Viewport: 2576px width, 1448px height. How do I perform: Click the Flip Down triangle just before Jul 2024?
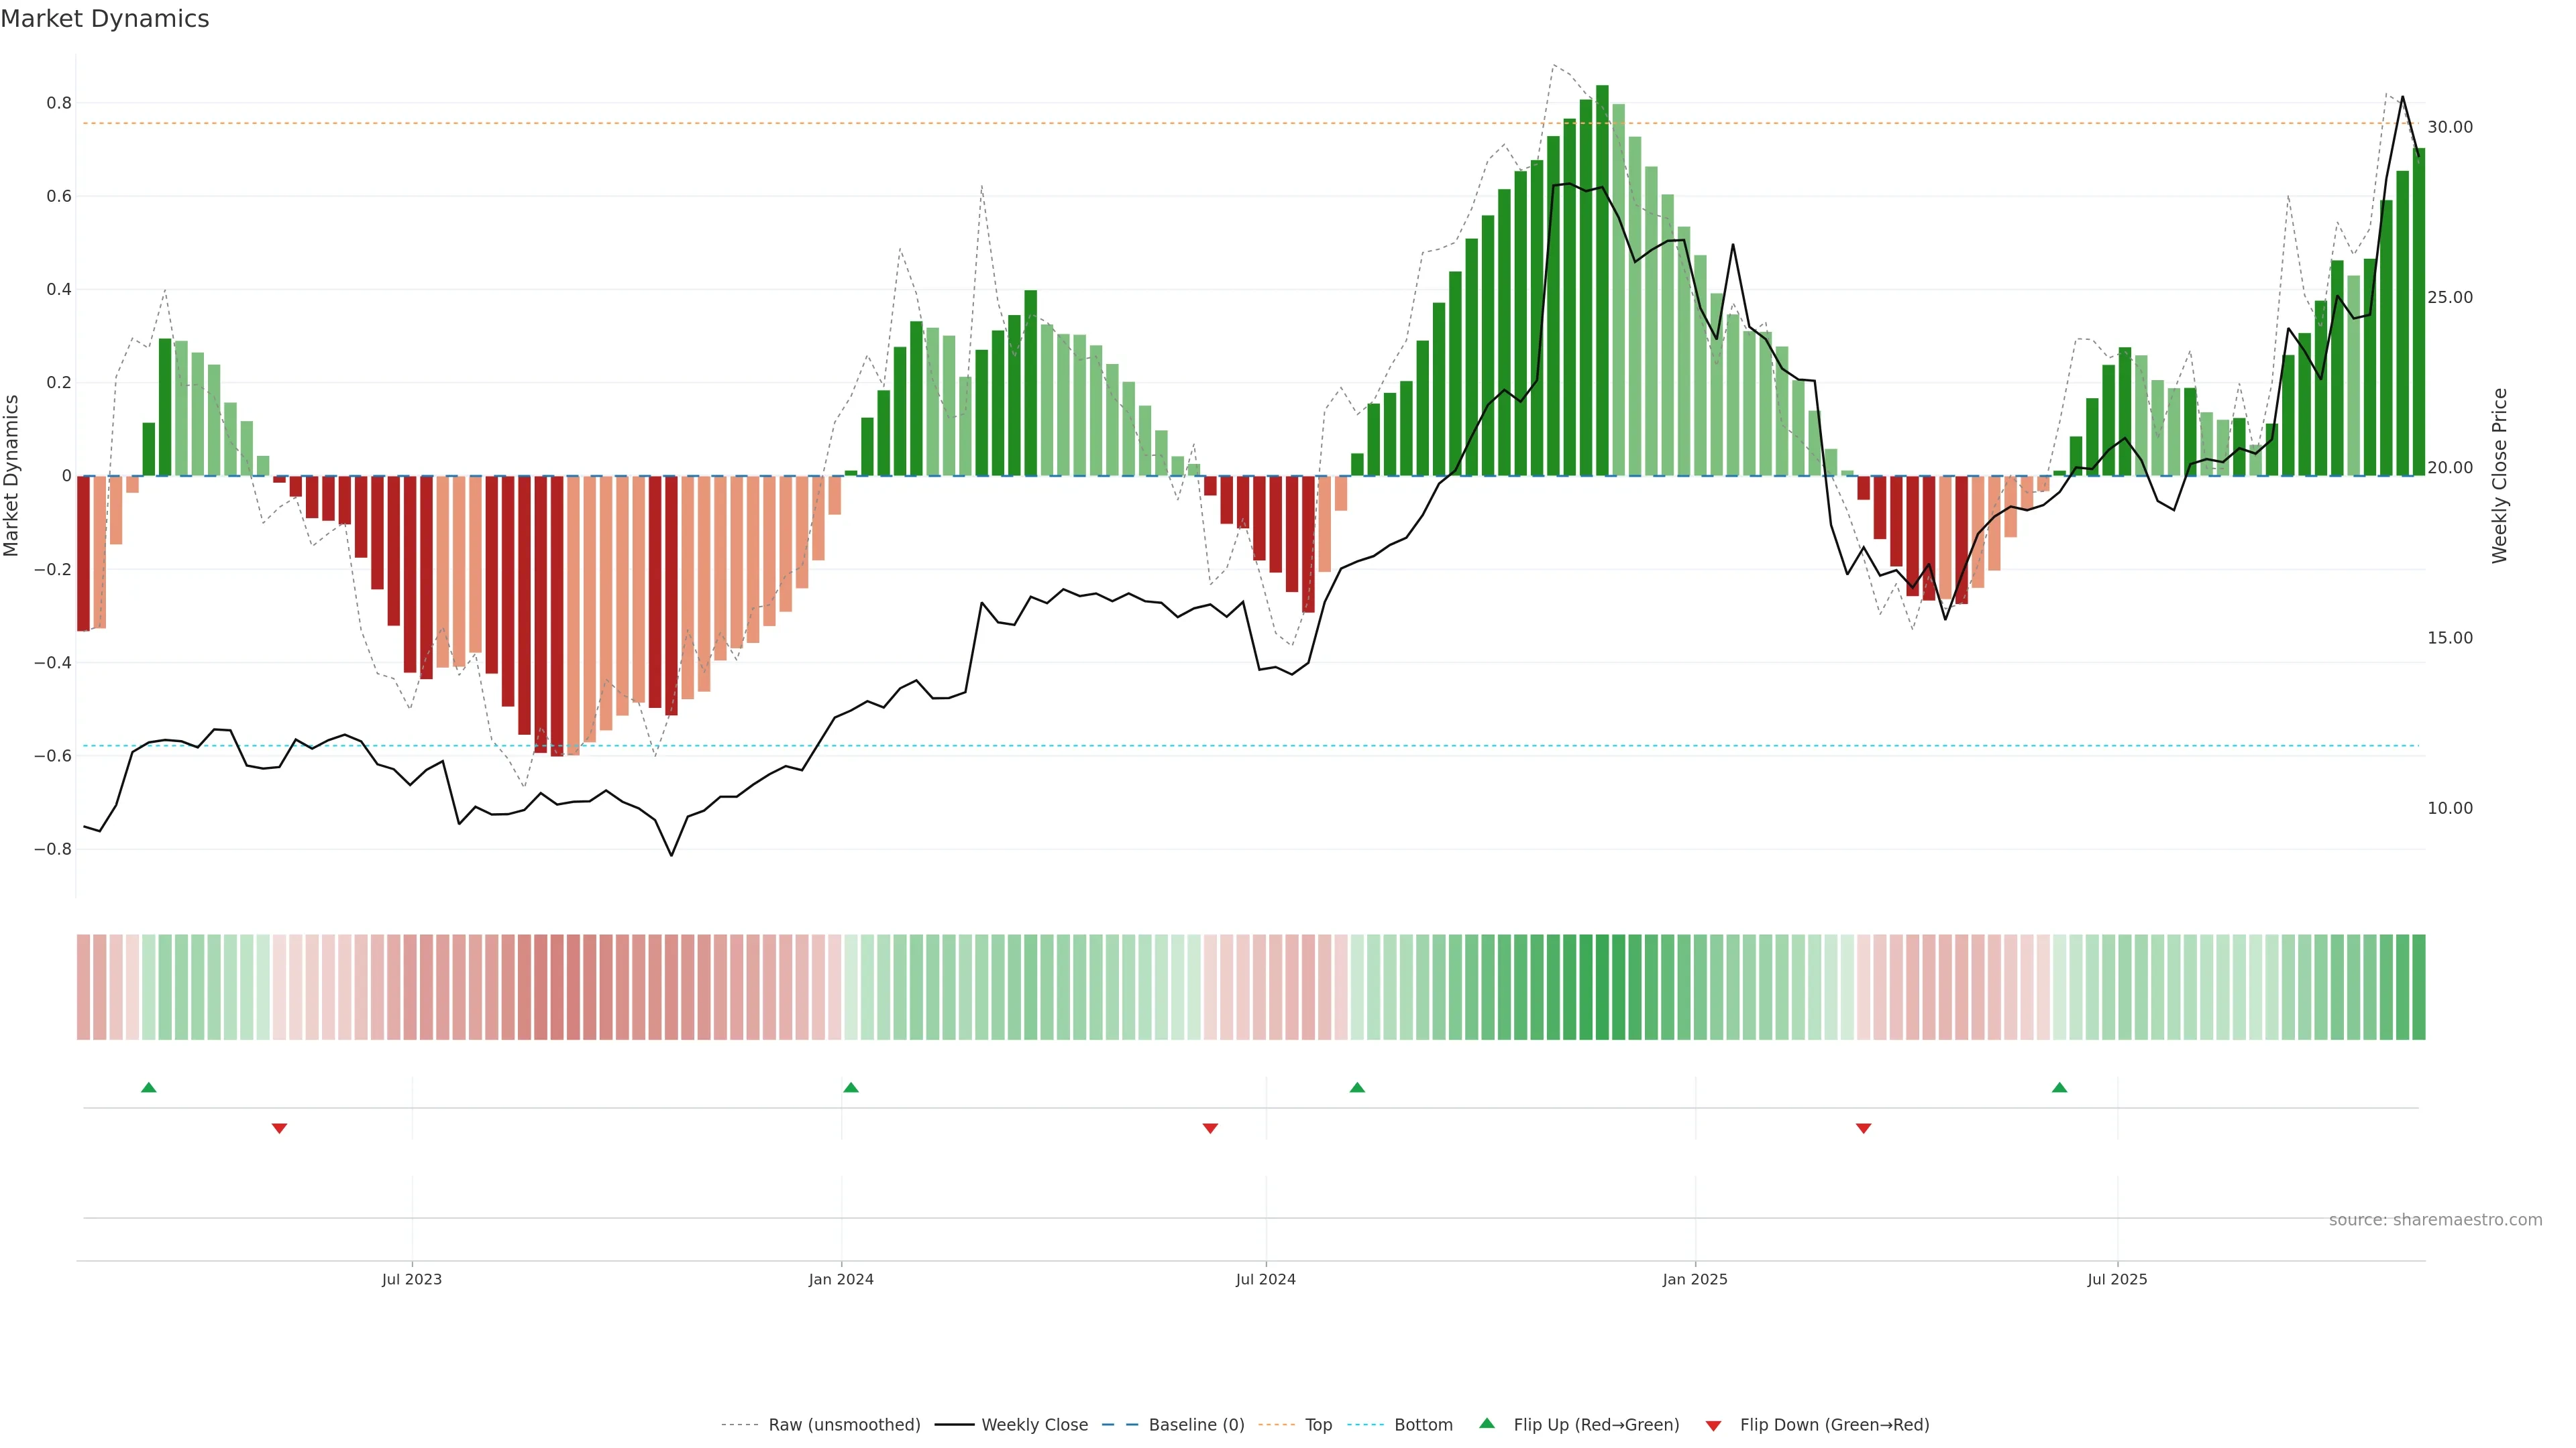tap(1210, 1128)
